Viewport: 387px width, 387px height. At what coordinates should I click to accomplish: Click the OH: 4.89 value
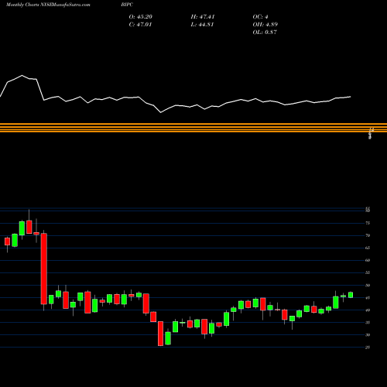pos(265,25)
